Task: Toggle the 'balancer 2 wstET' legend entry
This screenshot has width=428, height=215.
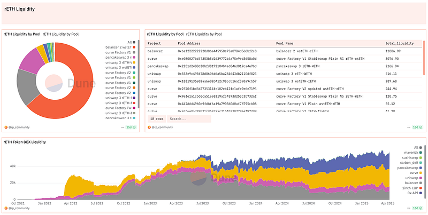Action: click(120, 47)
